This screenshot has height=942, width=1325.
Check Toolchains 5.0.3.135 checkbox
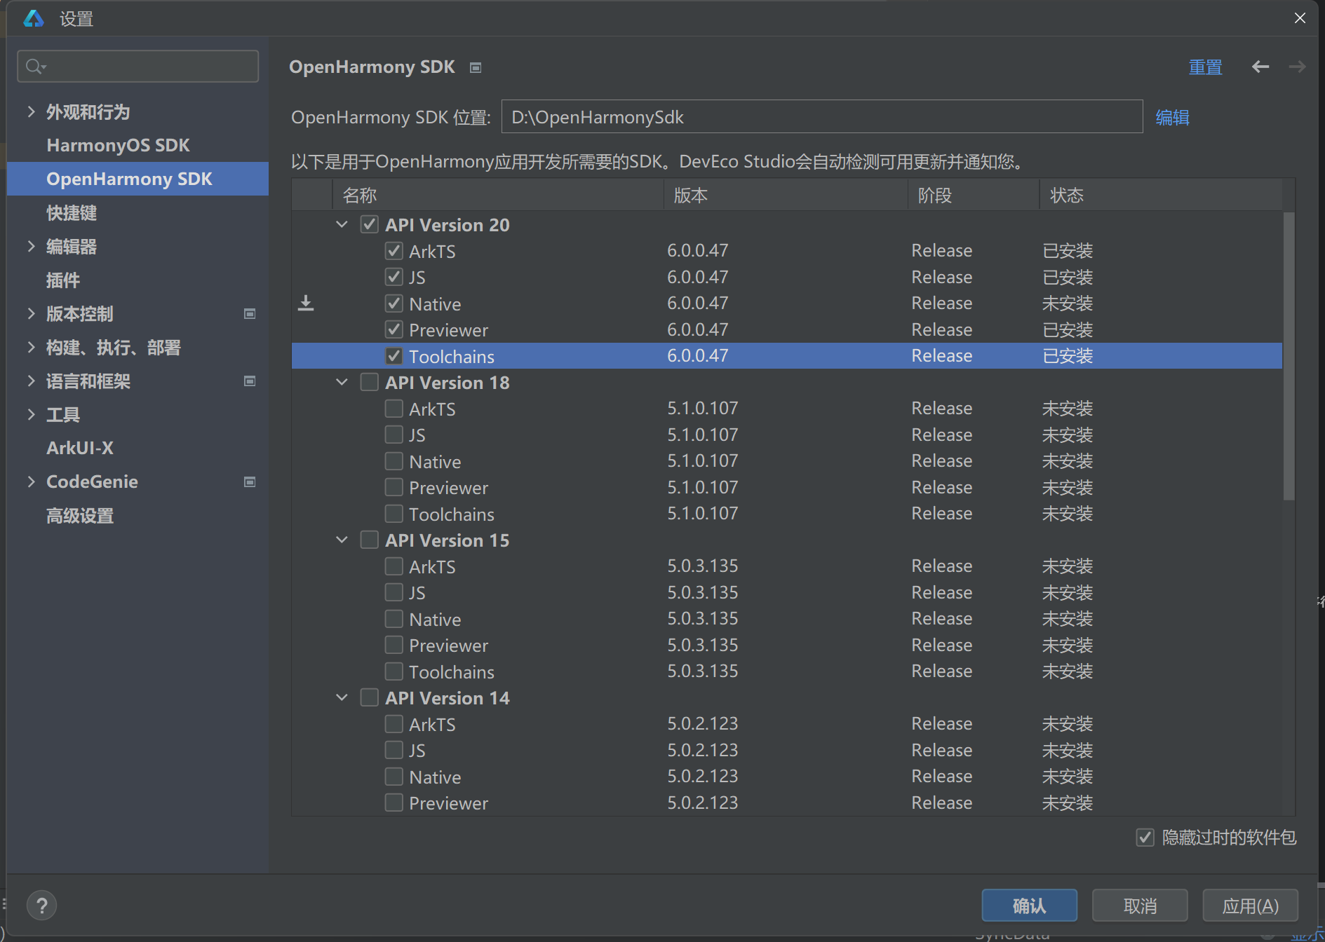tap(394, 671)
